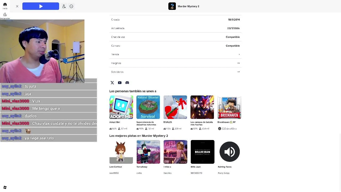Open the Adopt Me! game thumbnail
The image size is (341, 192).
click(x=121, y=107)
